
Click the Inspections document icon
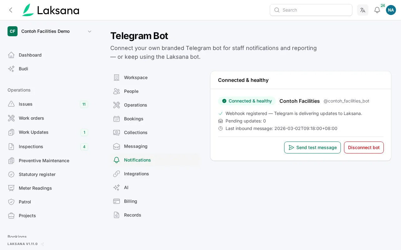point(11,147)
